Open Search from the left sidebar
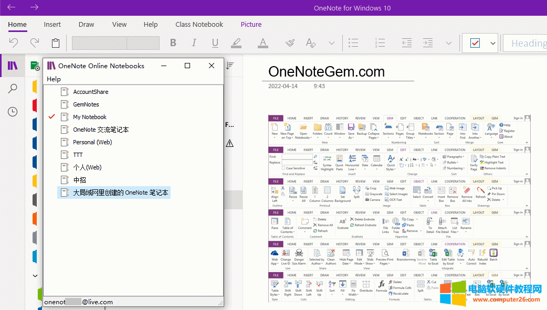 pos(13,88)
